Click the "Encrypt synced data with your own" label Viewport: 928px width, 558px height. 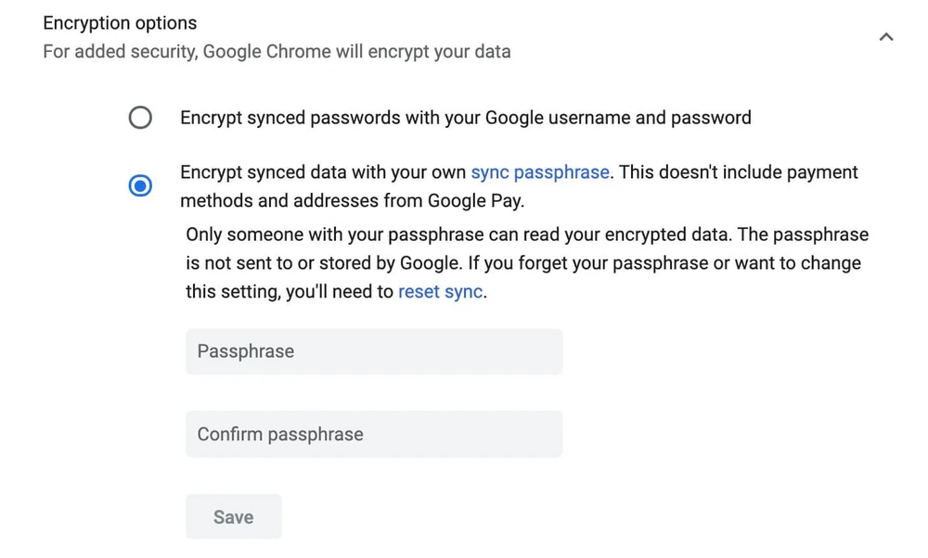pyautogui.click(x=324, y=172)
